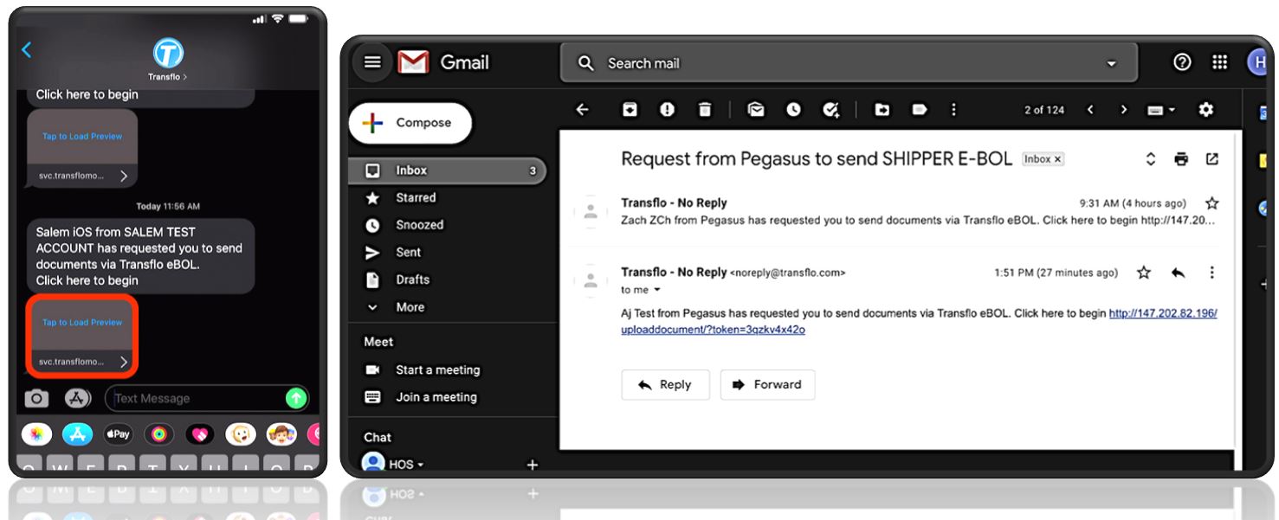The height and width of the screenshot is (520, 1279).
Task: Open Gmail support help icon
Action: (1182, 62)
